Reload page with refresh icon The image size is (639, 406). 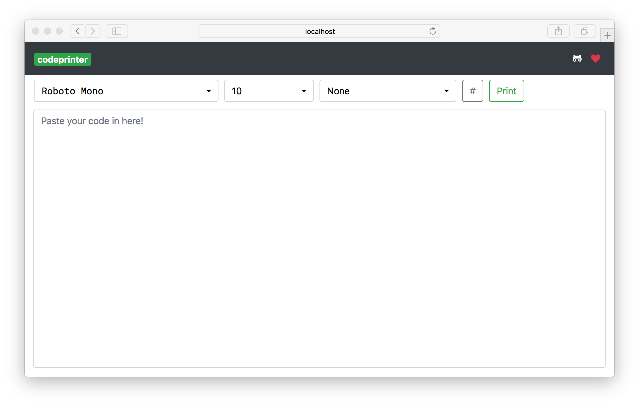(433, 31)
